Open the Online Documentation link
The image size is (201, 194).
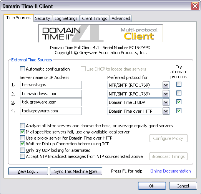(170, 171)
